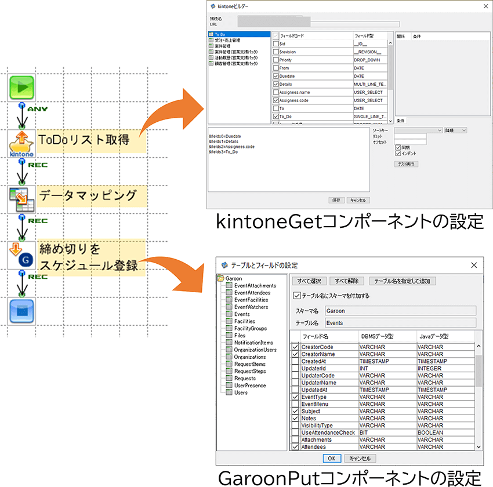
Task: Click the すべて解除 button
Action: point(346,281)
